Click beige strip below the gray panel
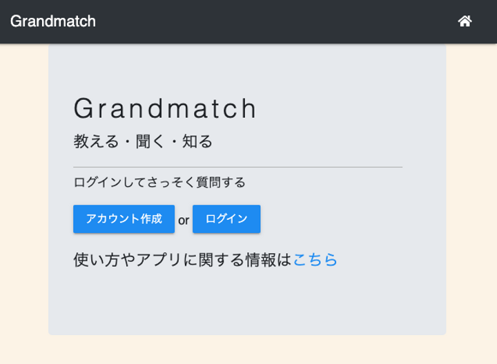The height and width of the screenshot is (364, 497). 248,350
